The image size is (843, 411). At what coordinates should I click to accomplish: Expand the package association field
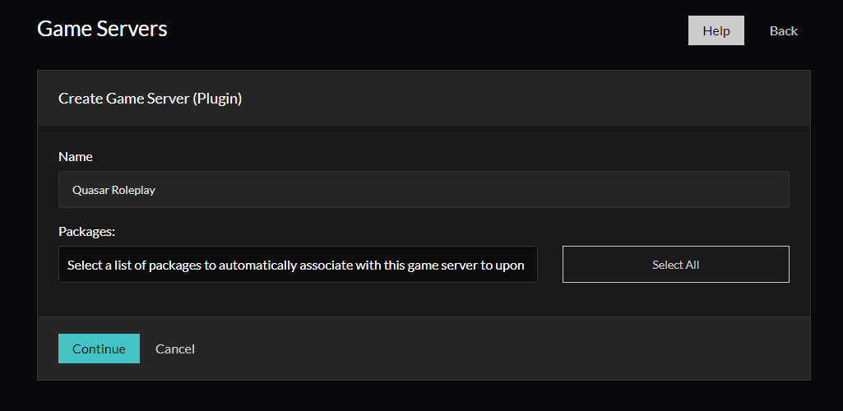[298, 265]
